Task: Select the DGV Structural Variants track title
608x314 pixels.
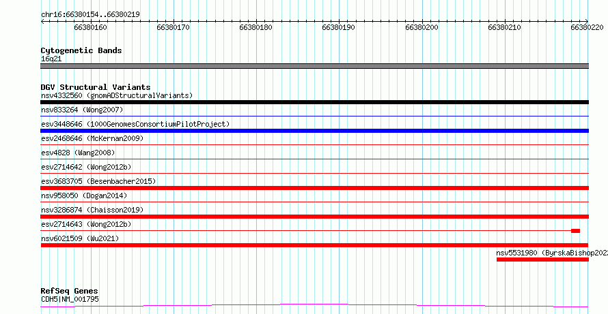Action: [96, 87]
